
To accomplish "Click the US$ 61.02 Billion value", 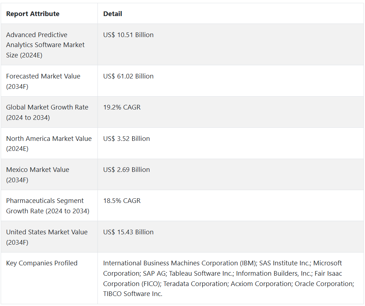I will pyautogui.click(x=128, y=76).
